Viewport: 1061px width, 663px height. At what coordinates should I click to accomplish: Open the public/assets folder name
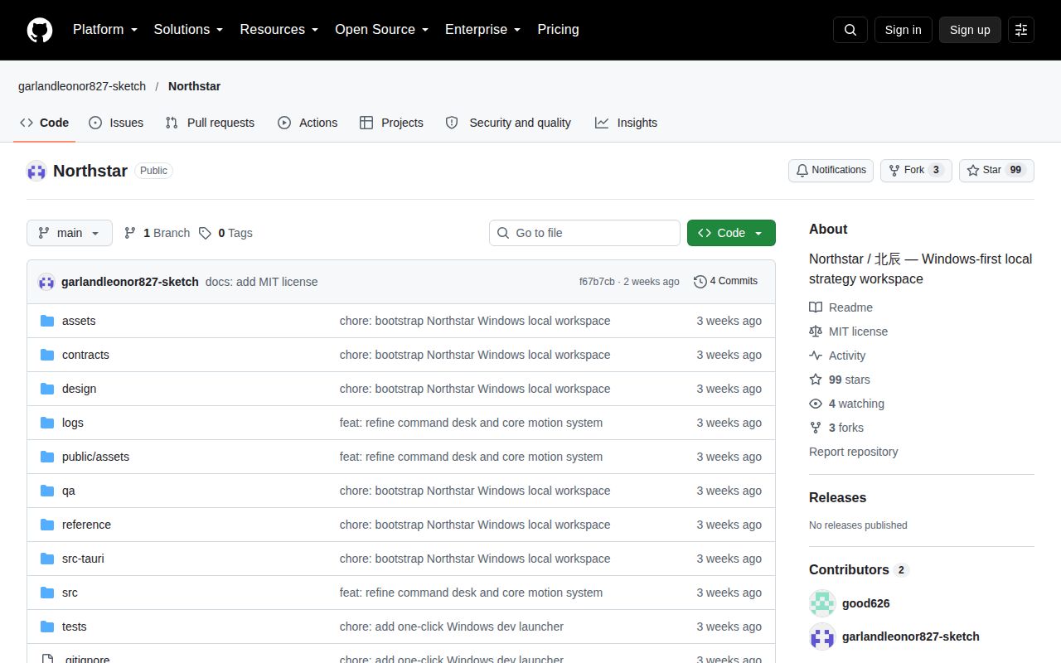pos(95,457)
